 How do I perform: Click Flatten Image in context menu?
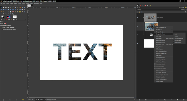[163, 81]
